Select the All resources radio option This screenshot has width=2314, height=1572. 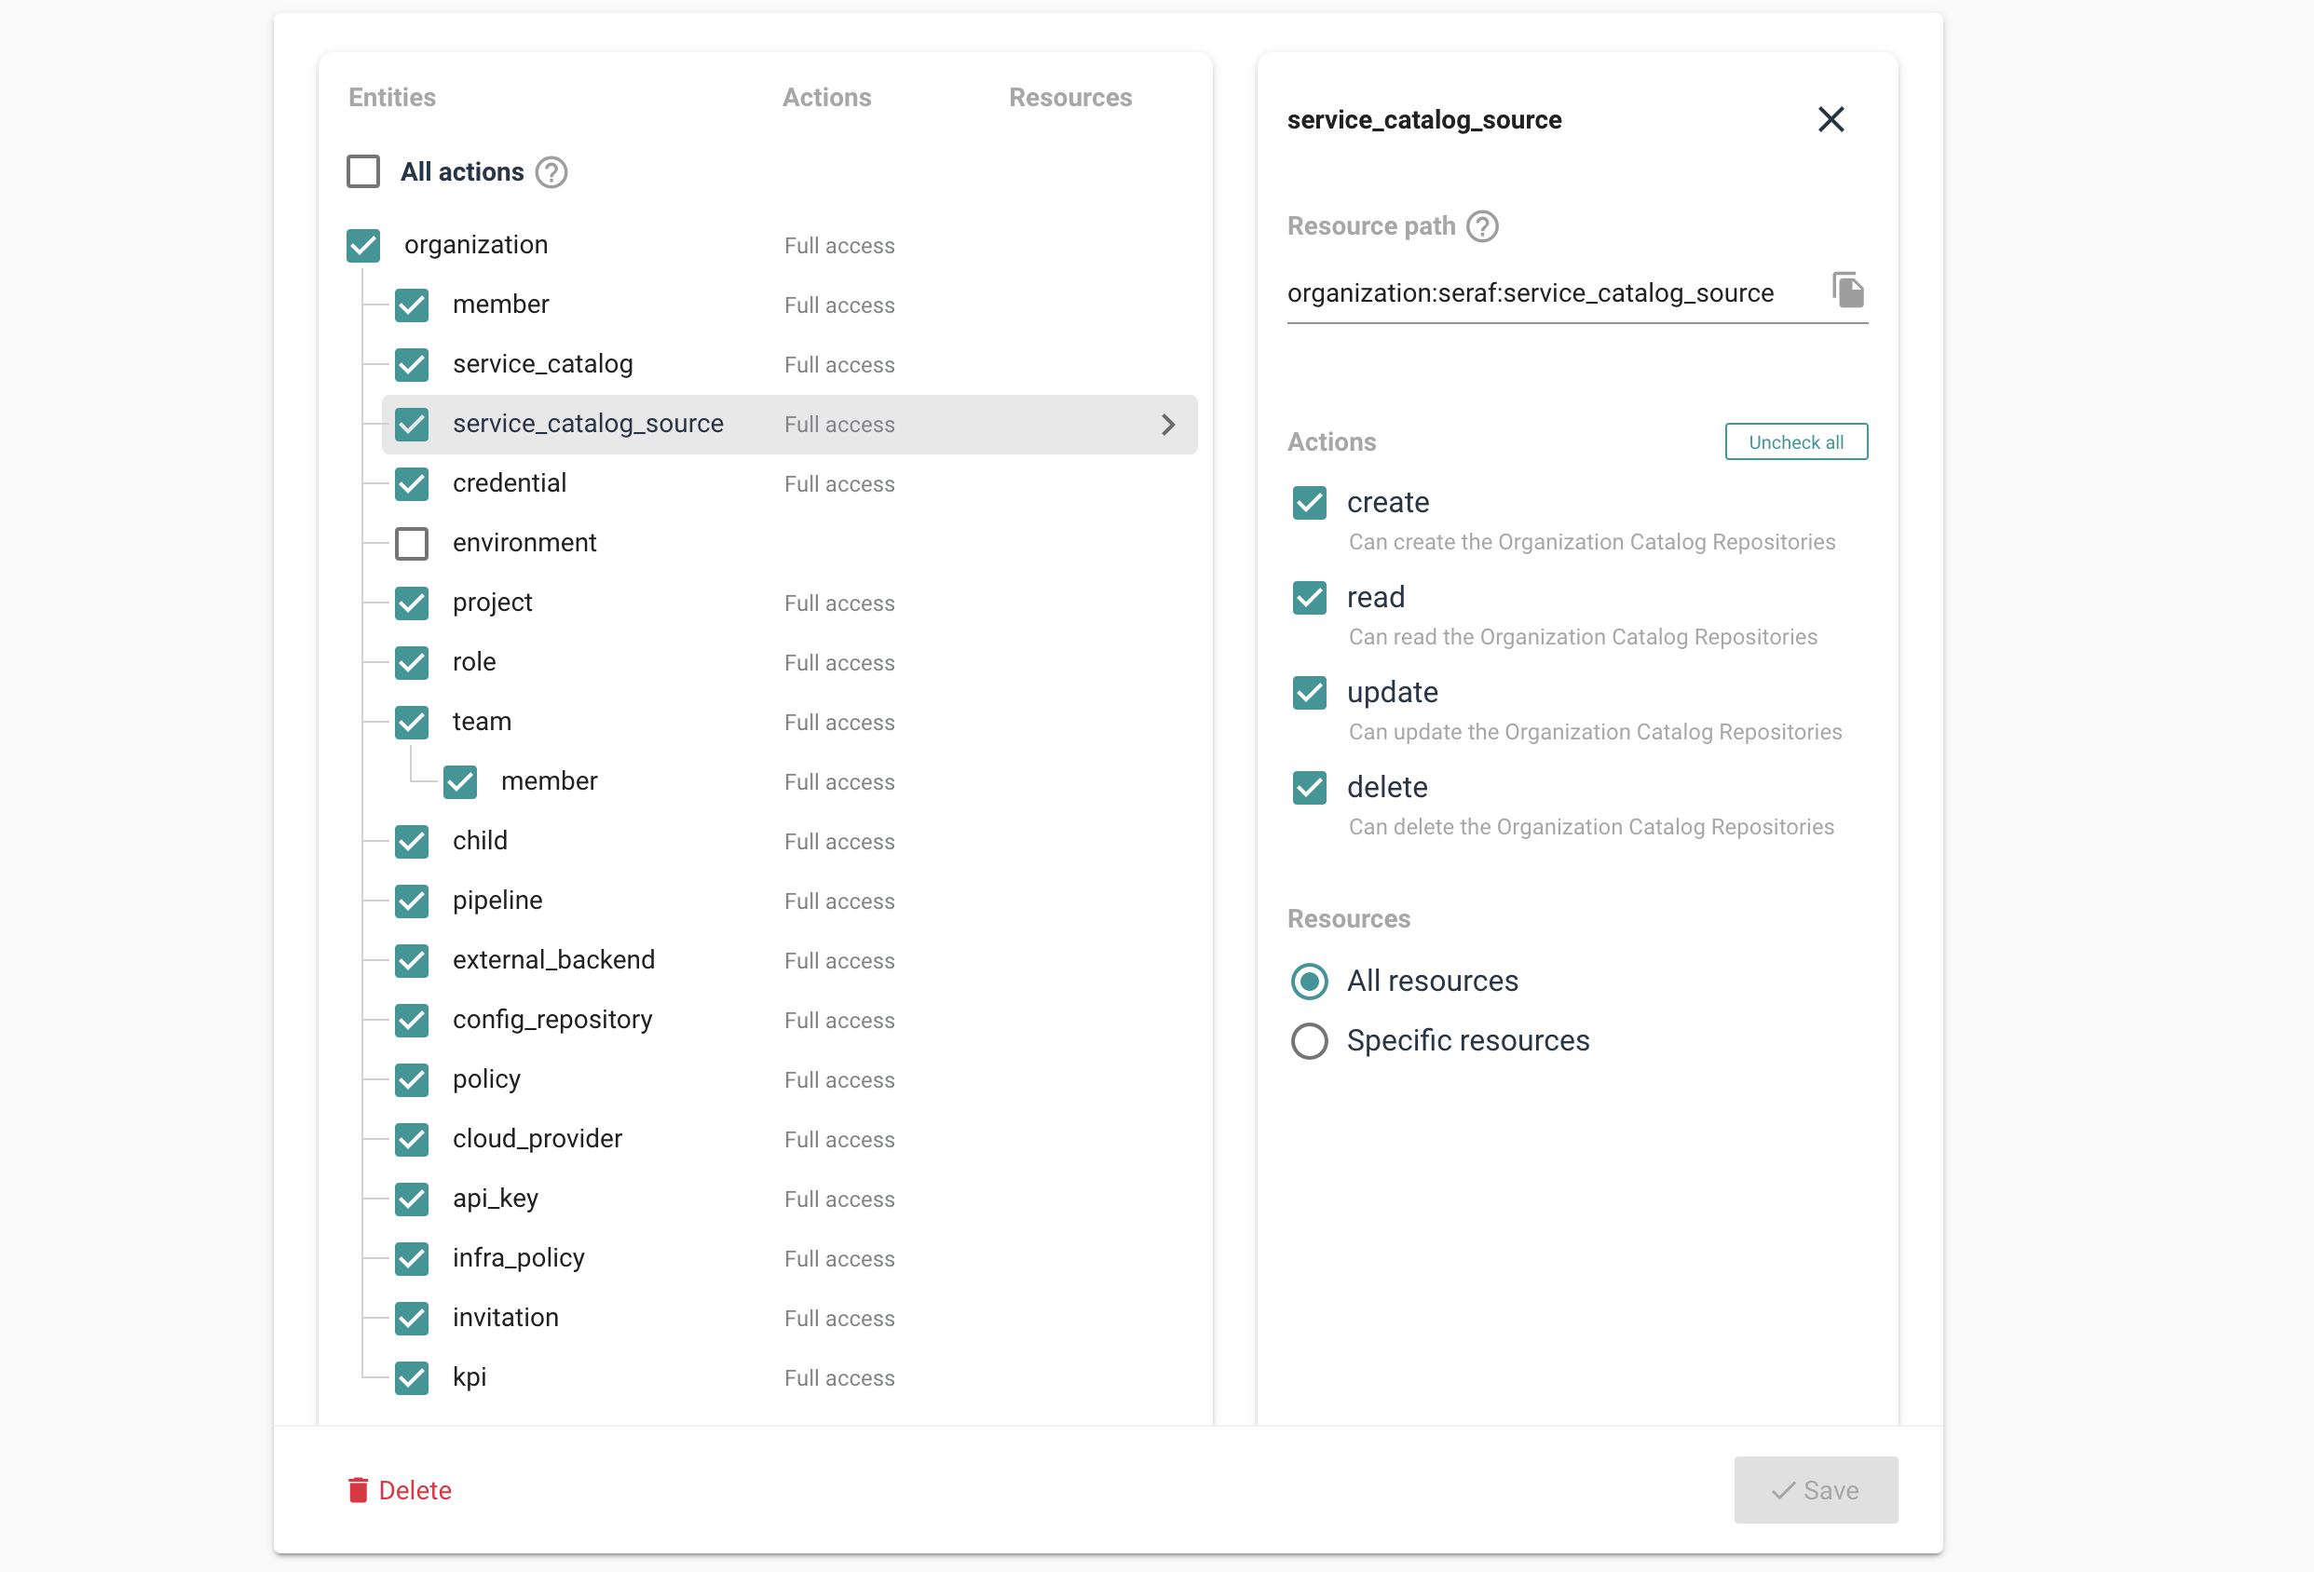1310,982
